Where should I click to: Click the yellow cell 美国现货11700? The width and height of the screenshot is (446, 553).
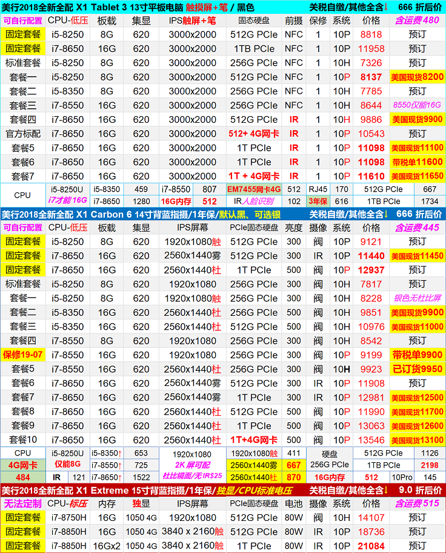pos(417,411)
